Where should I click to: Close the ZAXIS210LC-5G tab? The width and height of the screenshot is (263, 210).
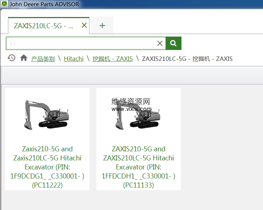[84, 25]
